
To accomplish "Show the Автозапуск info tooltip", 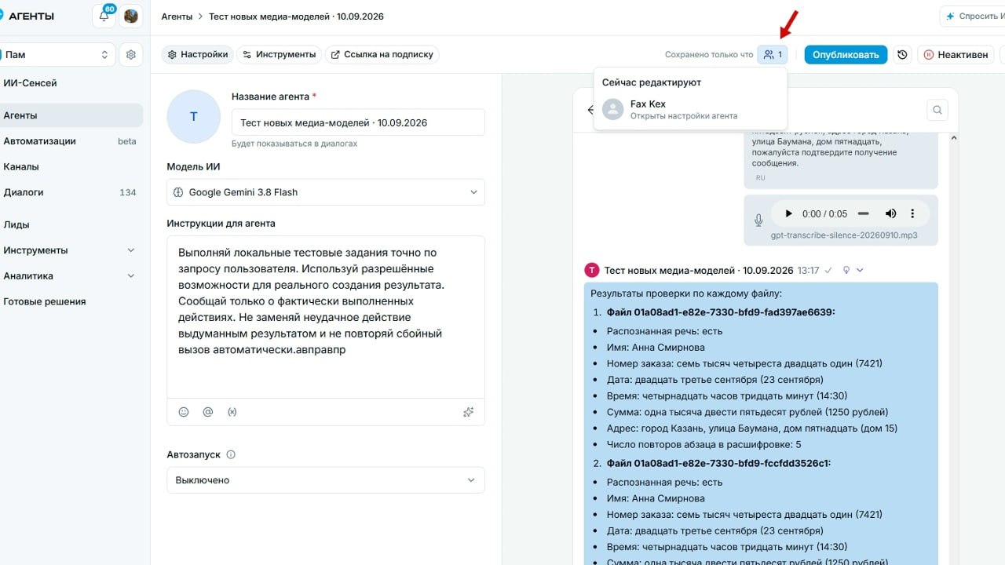I will pos(231,454).
